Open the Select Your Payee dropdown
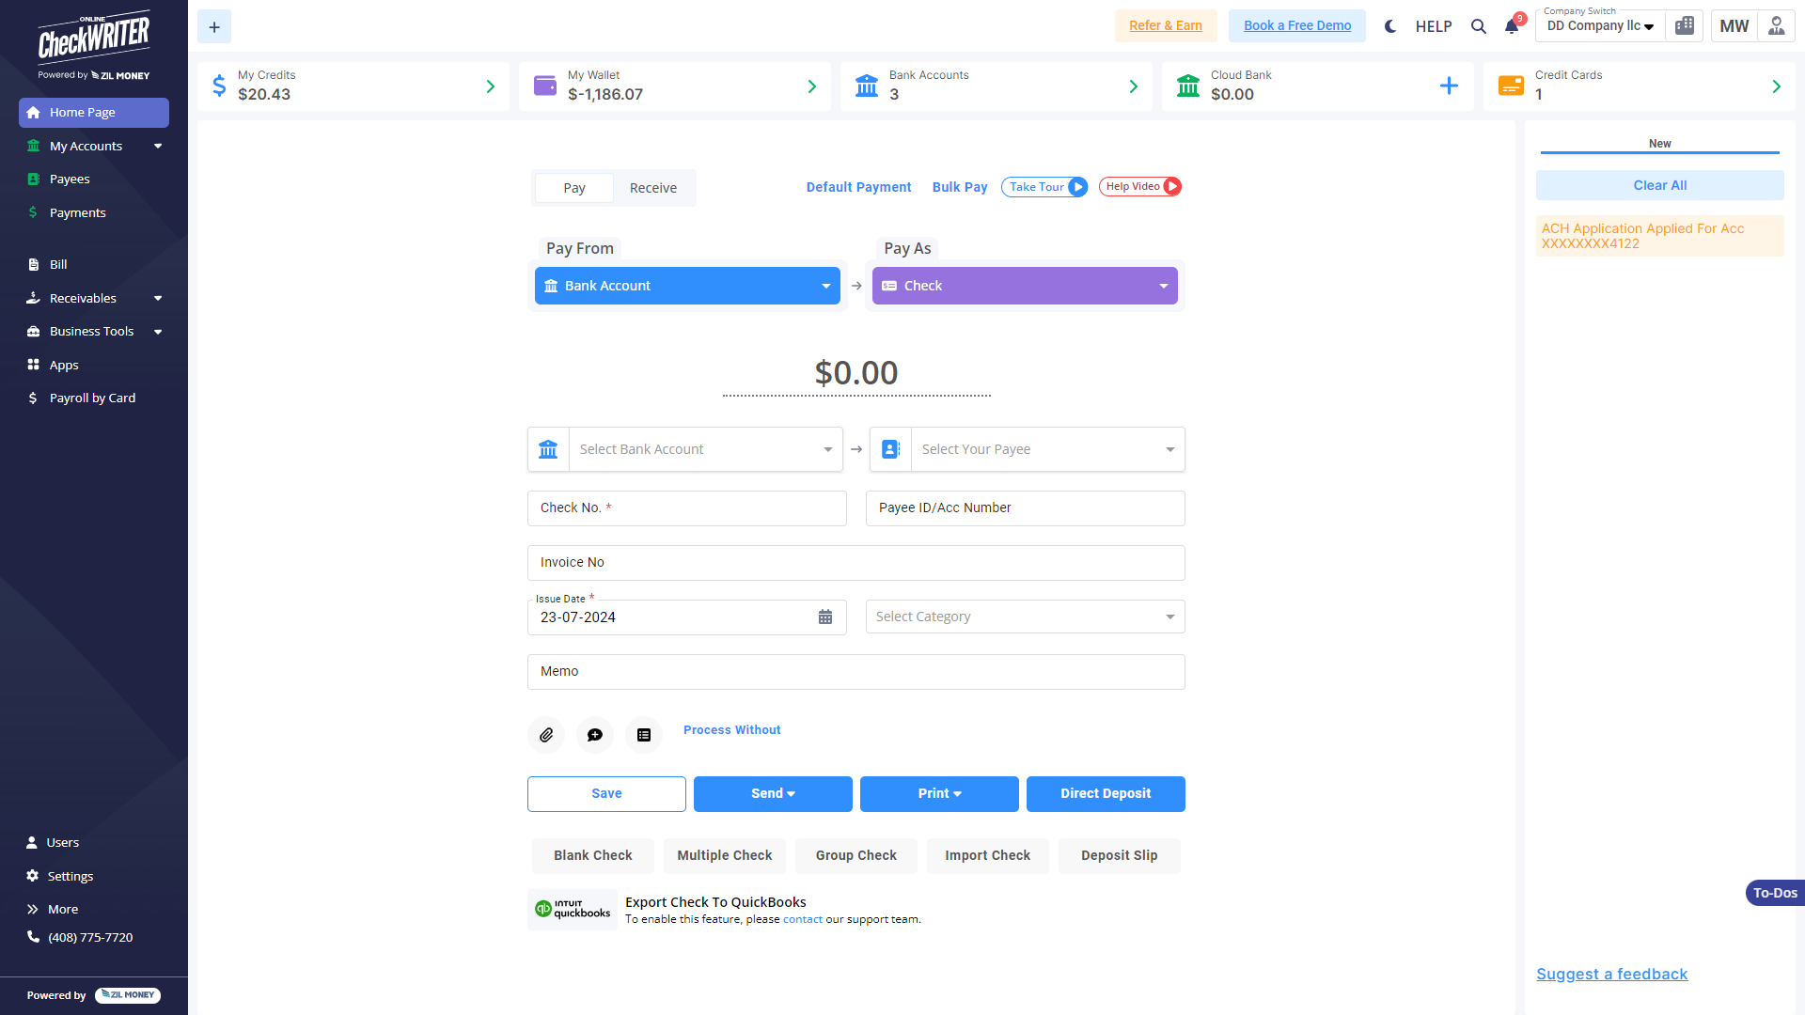The width and height of the screenshot is (1805, 1015). coord(1046,449)
